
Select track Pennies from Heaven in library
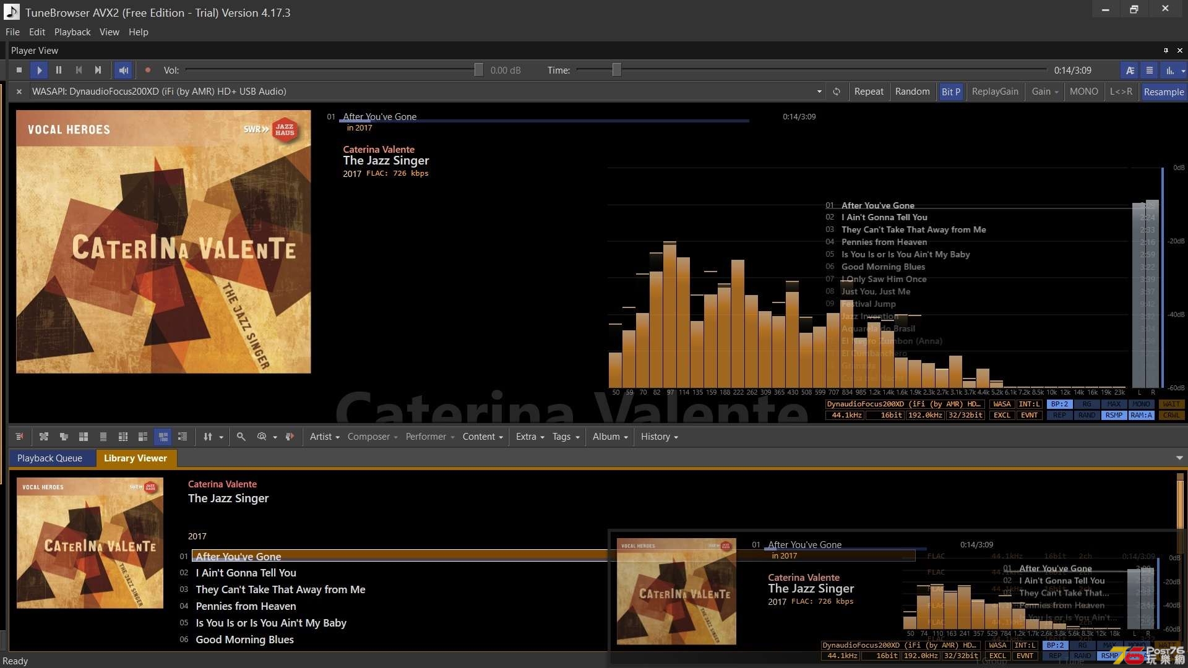coord(246,606)
